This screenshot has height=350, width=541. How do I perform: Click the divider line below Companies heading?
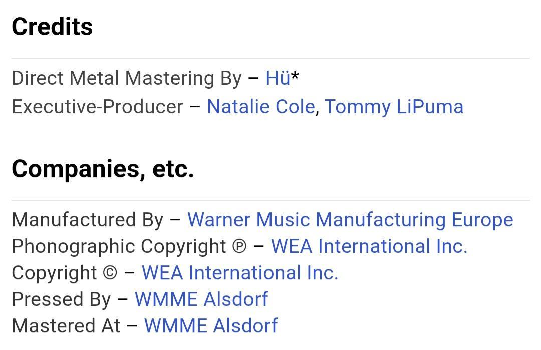pos(270,200)
